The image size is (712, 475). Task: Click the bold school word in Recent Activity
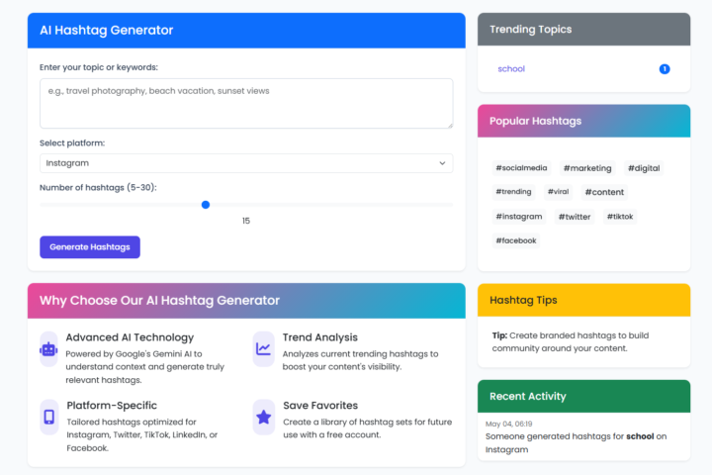tap(640, 436)
